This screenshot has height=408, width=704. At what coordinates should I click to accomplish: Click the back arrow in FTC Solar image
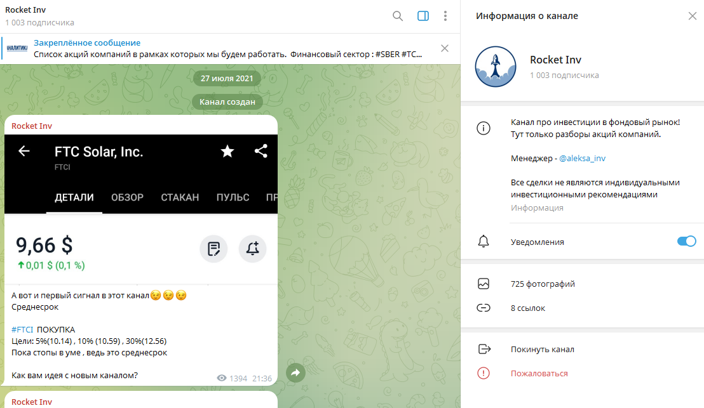click(x=24, y=151)
